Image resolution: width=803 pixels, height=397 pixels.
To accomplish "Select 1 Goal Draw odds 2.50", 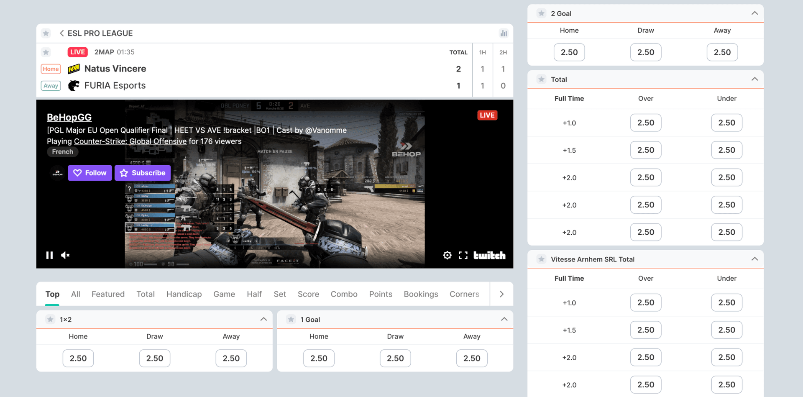I will click(x=395, y=358).
